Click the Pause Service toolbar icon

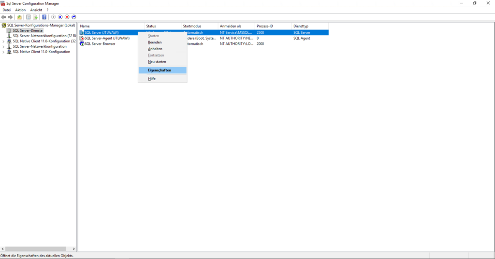tap(60, 17)
